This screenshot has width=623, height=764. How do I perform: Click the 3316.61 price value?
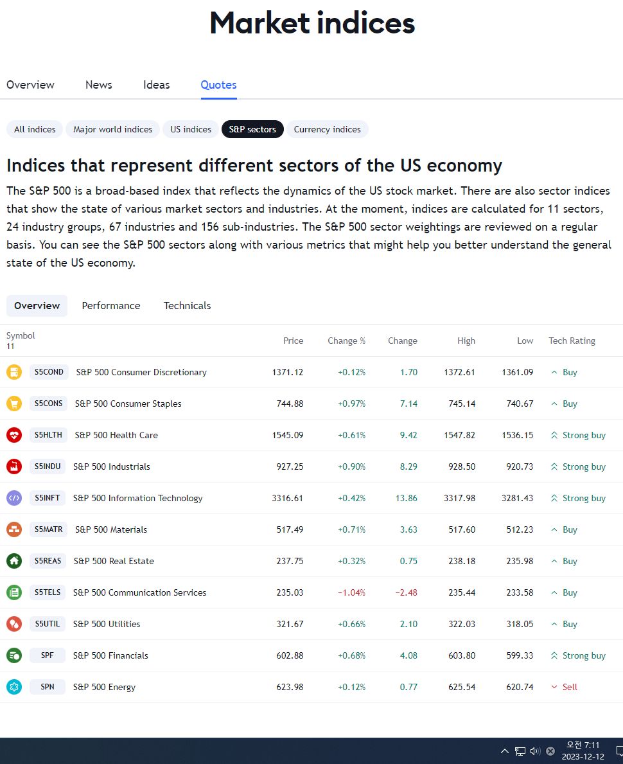287,498
